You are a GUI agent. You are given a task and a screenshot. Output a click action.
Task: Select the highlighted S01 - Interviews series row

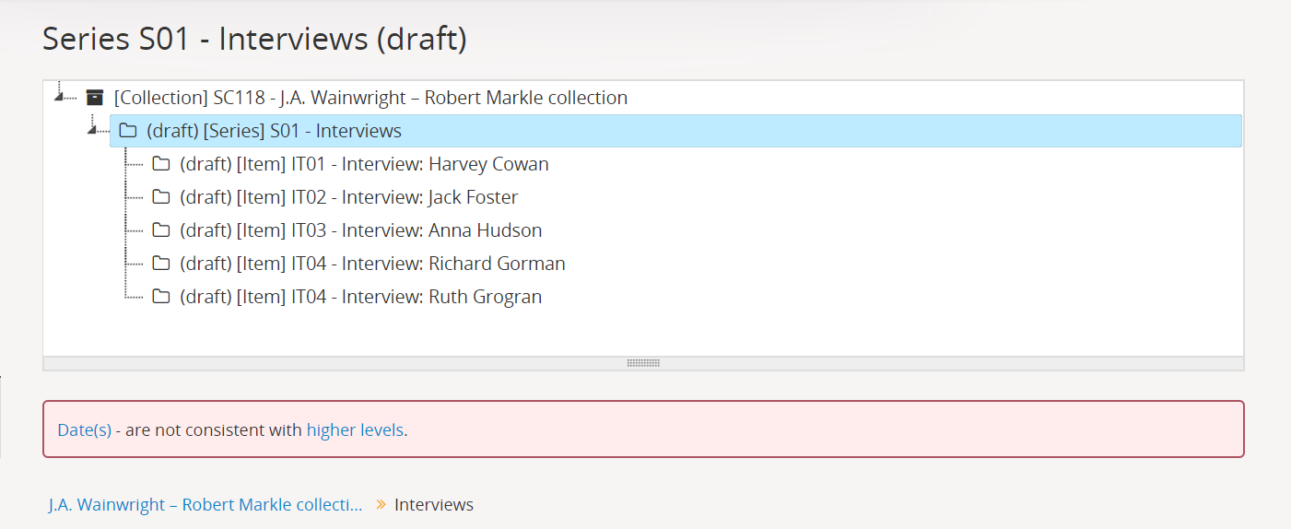point(274,131)
